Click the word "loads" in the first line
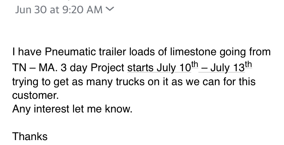The height and width of the screenshot is (145, 284). [142, 52]
